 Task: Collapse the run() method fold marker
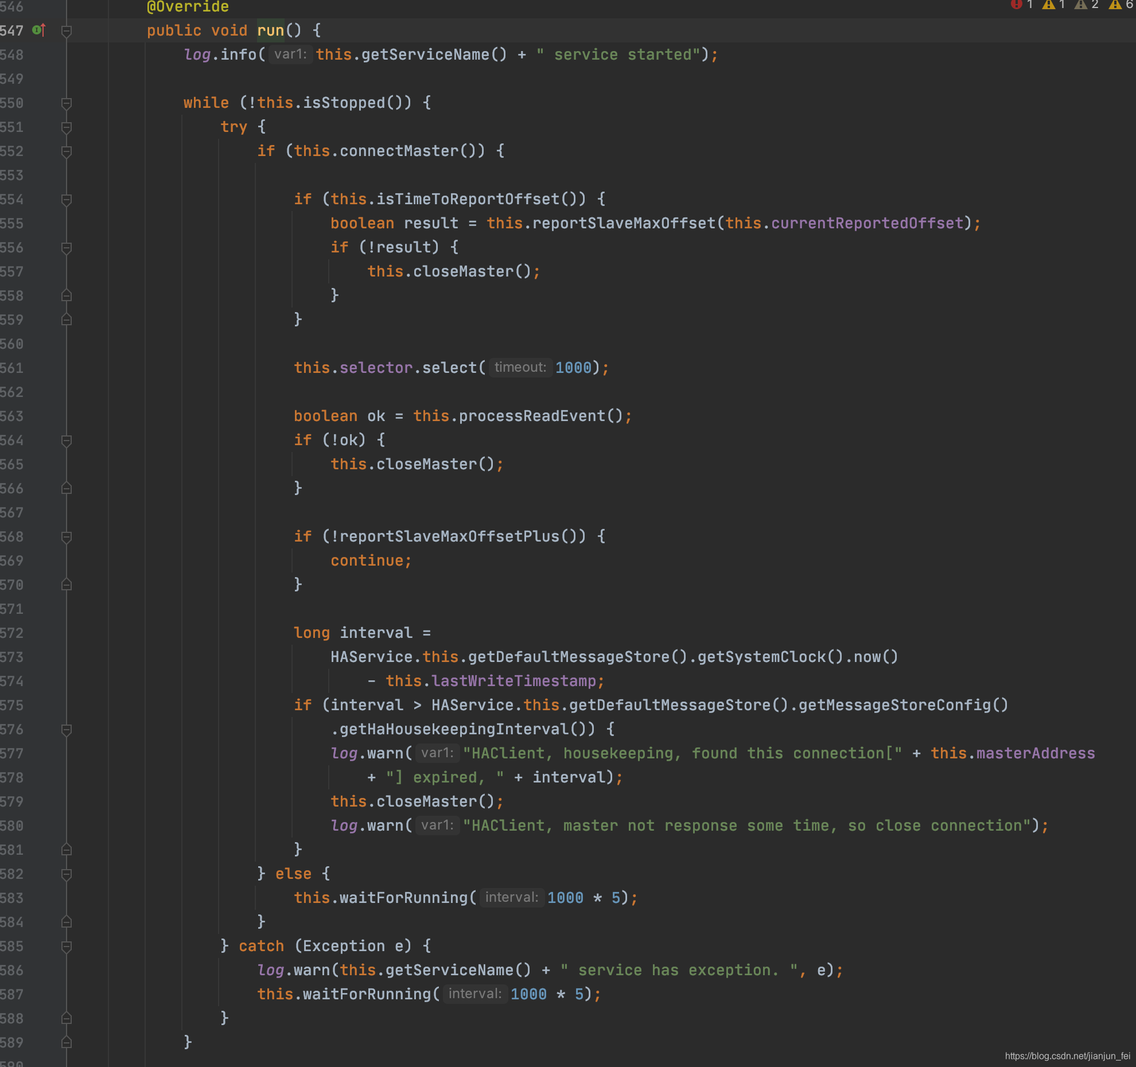point(67,31)
